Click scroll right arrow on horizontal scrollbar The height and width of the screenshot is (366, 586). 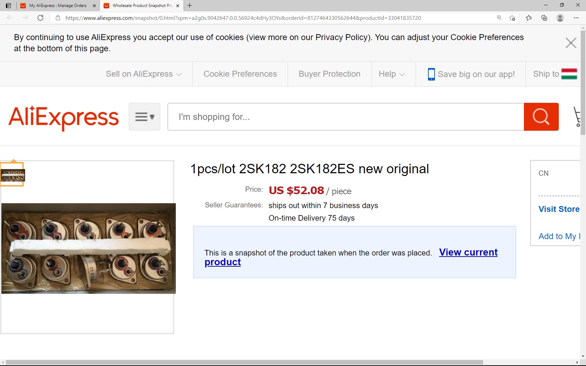pos(577,363)
